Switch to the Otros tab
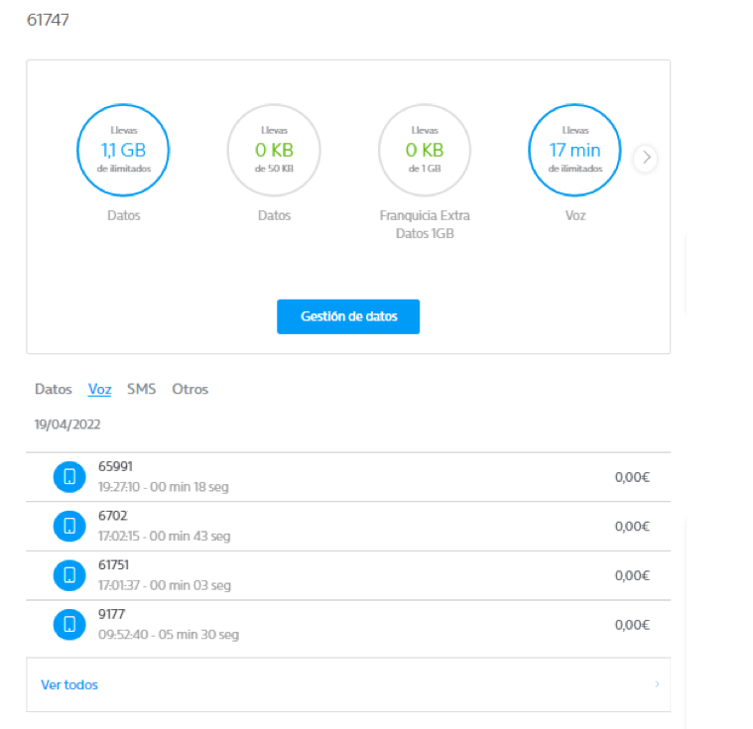The image size is (753, 729). tap(189, 390)
